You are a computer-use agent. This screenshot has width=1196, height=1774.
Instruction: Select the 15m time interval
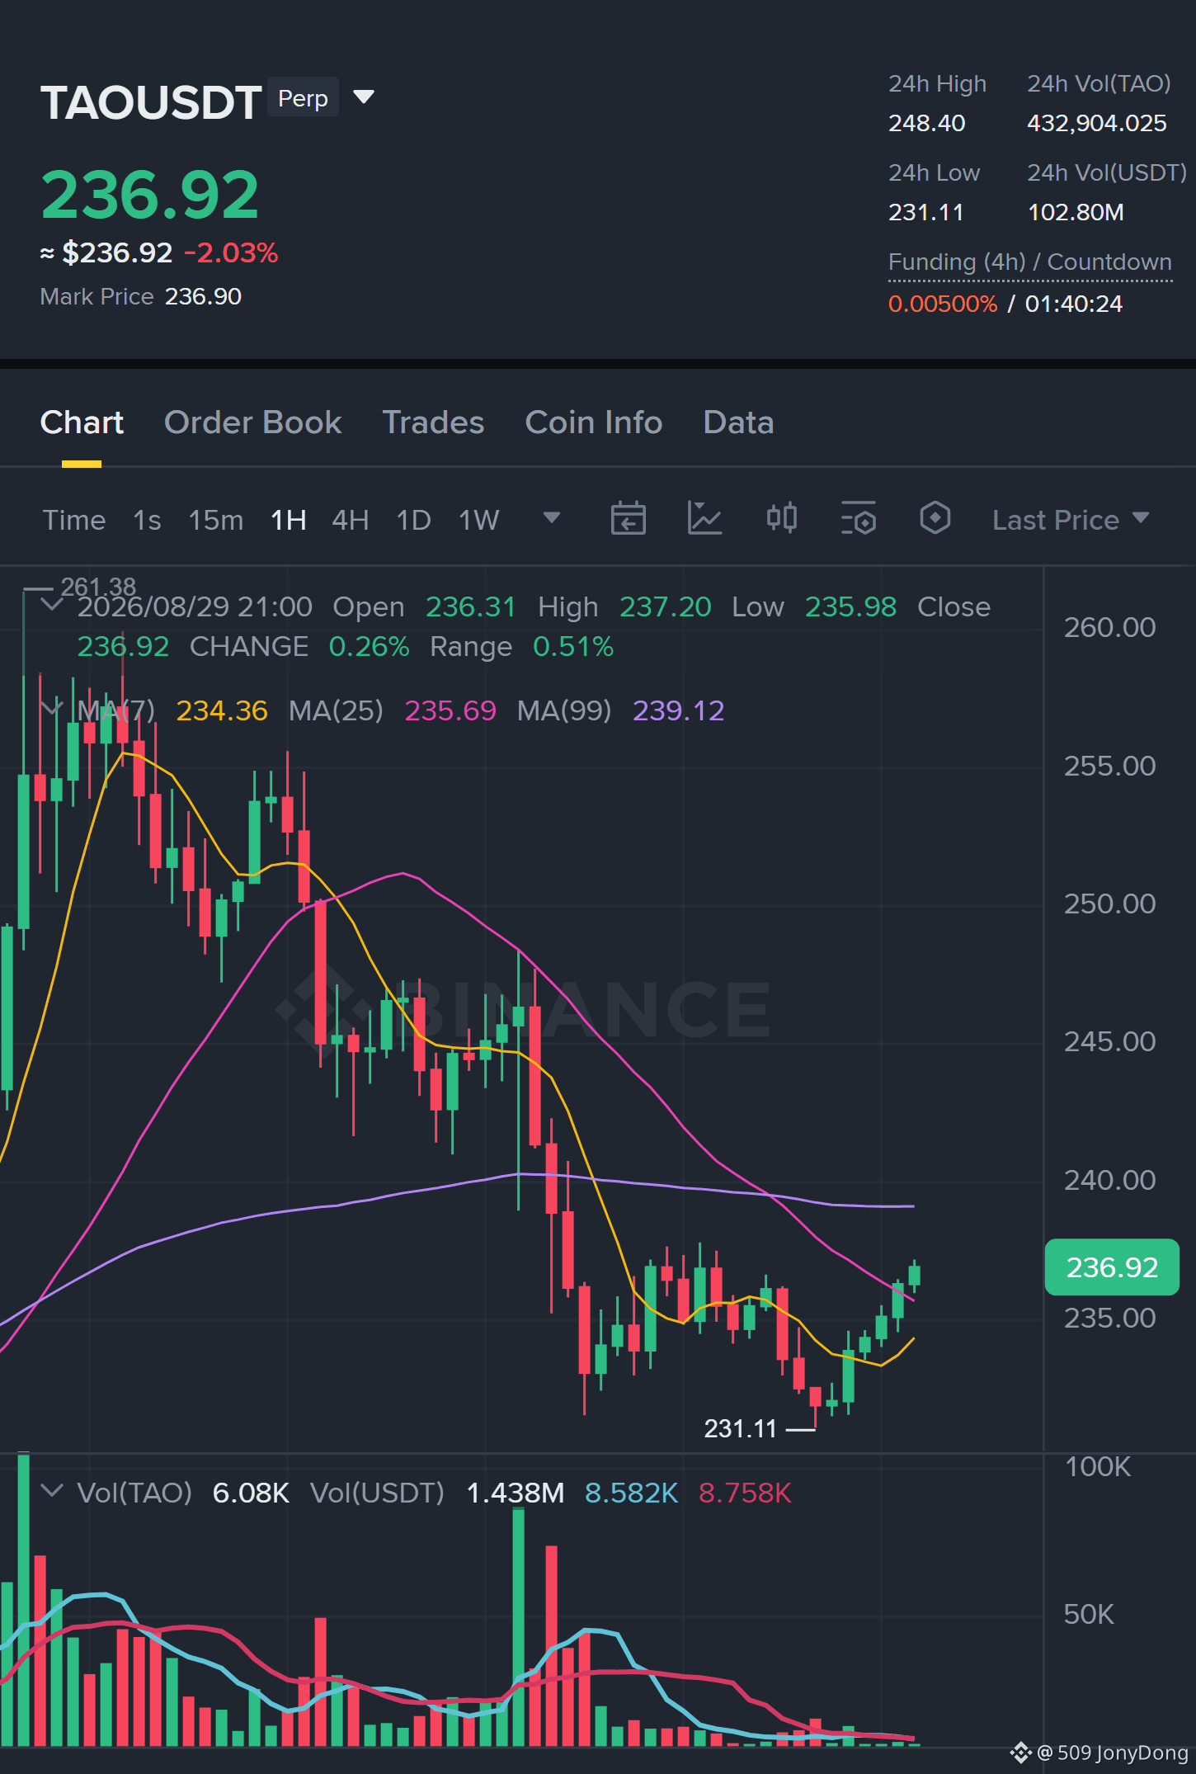[216, 521]
